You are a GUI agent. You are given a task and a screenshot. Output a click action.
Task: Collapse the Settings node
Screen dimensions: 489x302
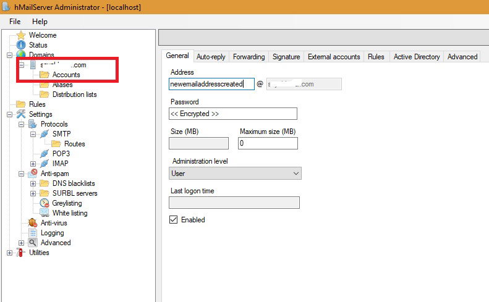10,114
